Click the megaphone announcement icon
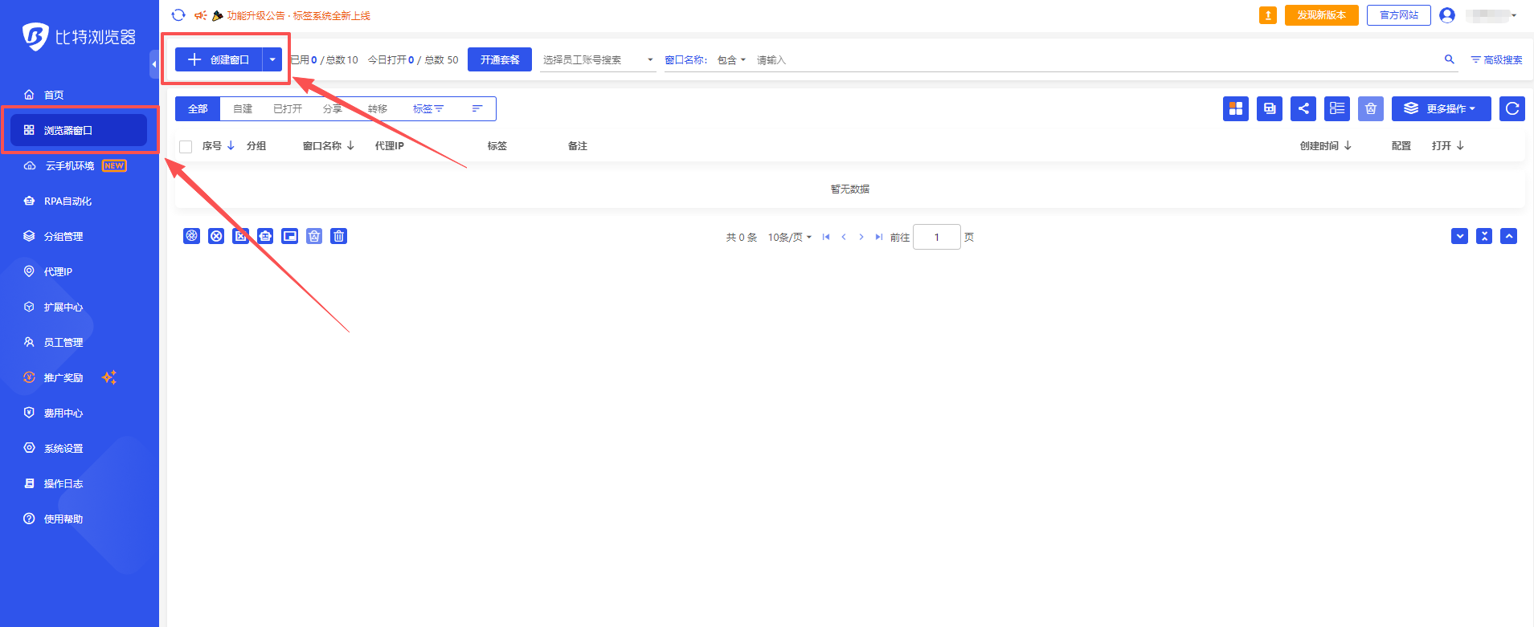1534x627 pixels. tap(201, 15)
